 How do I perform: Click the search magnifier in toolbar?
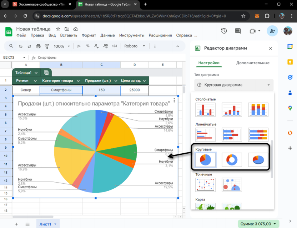[11, 46]
